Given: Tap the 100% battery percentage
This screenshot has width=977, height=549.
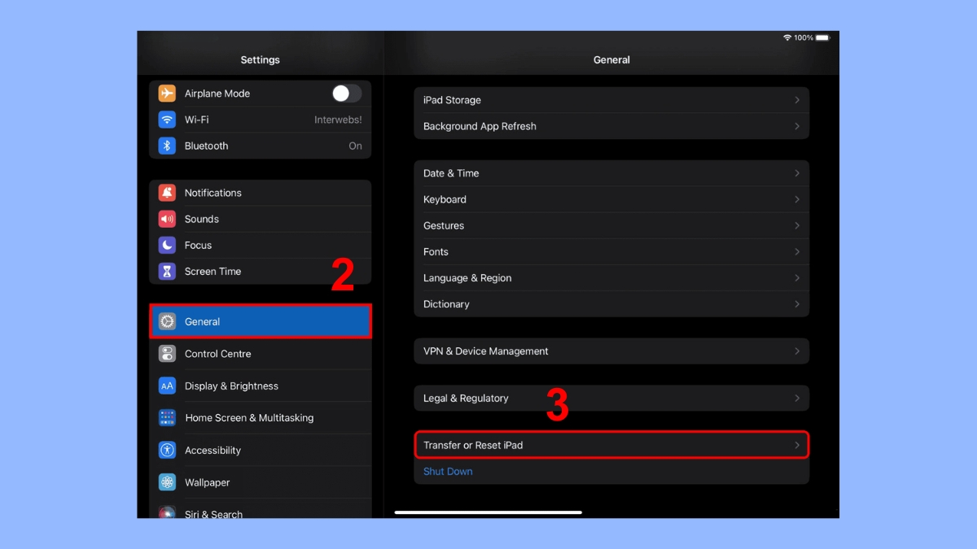Looking at the screenshot, I should coord(804,38).
